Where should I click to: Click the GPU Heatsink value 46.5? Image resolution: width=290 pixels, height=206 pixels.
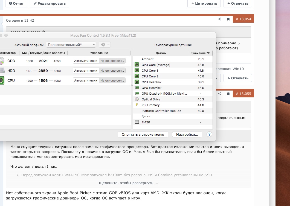click(201, 88)
